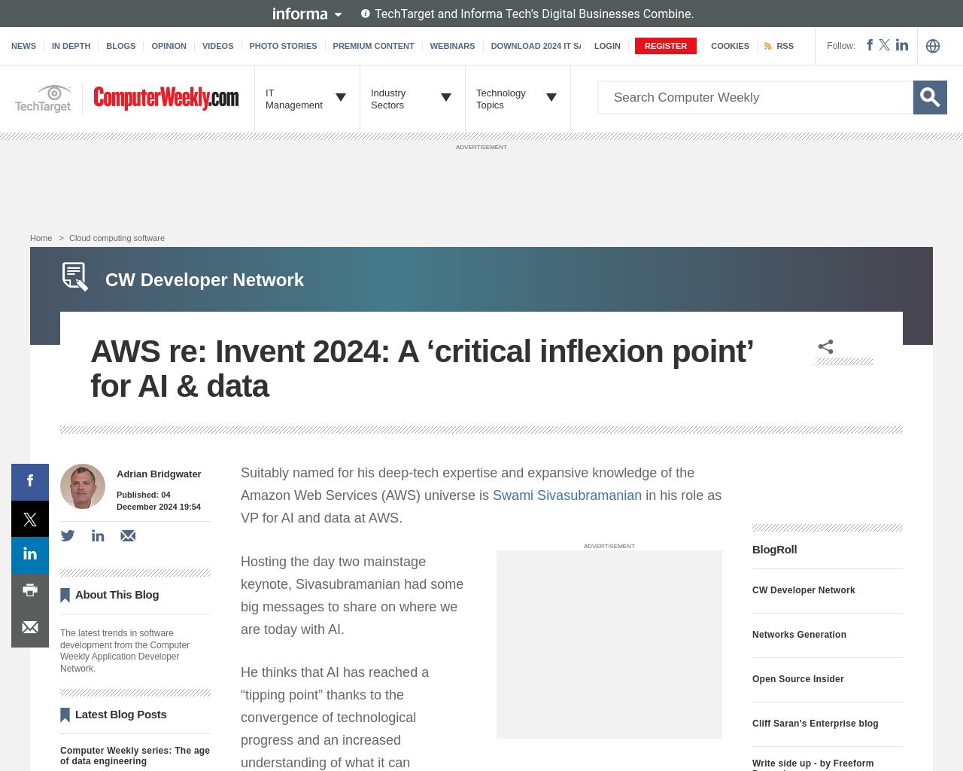Open the Webinars menu item
The width and height of the screenshot is (963, 771).
(452, 46)
